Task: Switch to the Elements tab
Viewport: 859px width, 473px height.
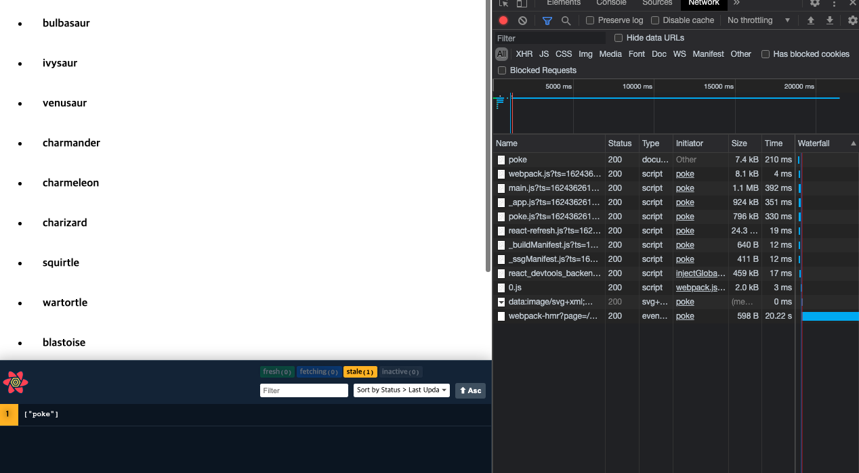Action: (x=564, y=3)
